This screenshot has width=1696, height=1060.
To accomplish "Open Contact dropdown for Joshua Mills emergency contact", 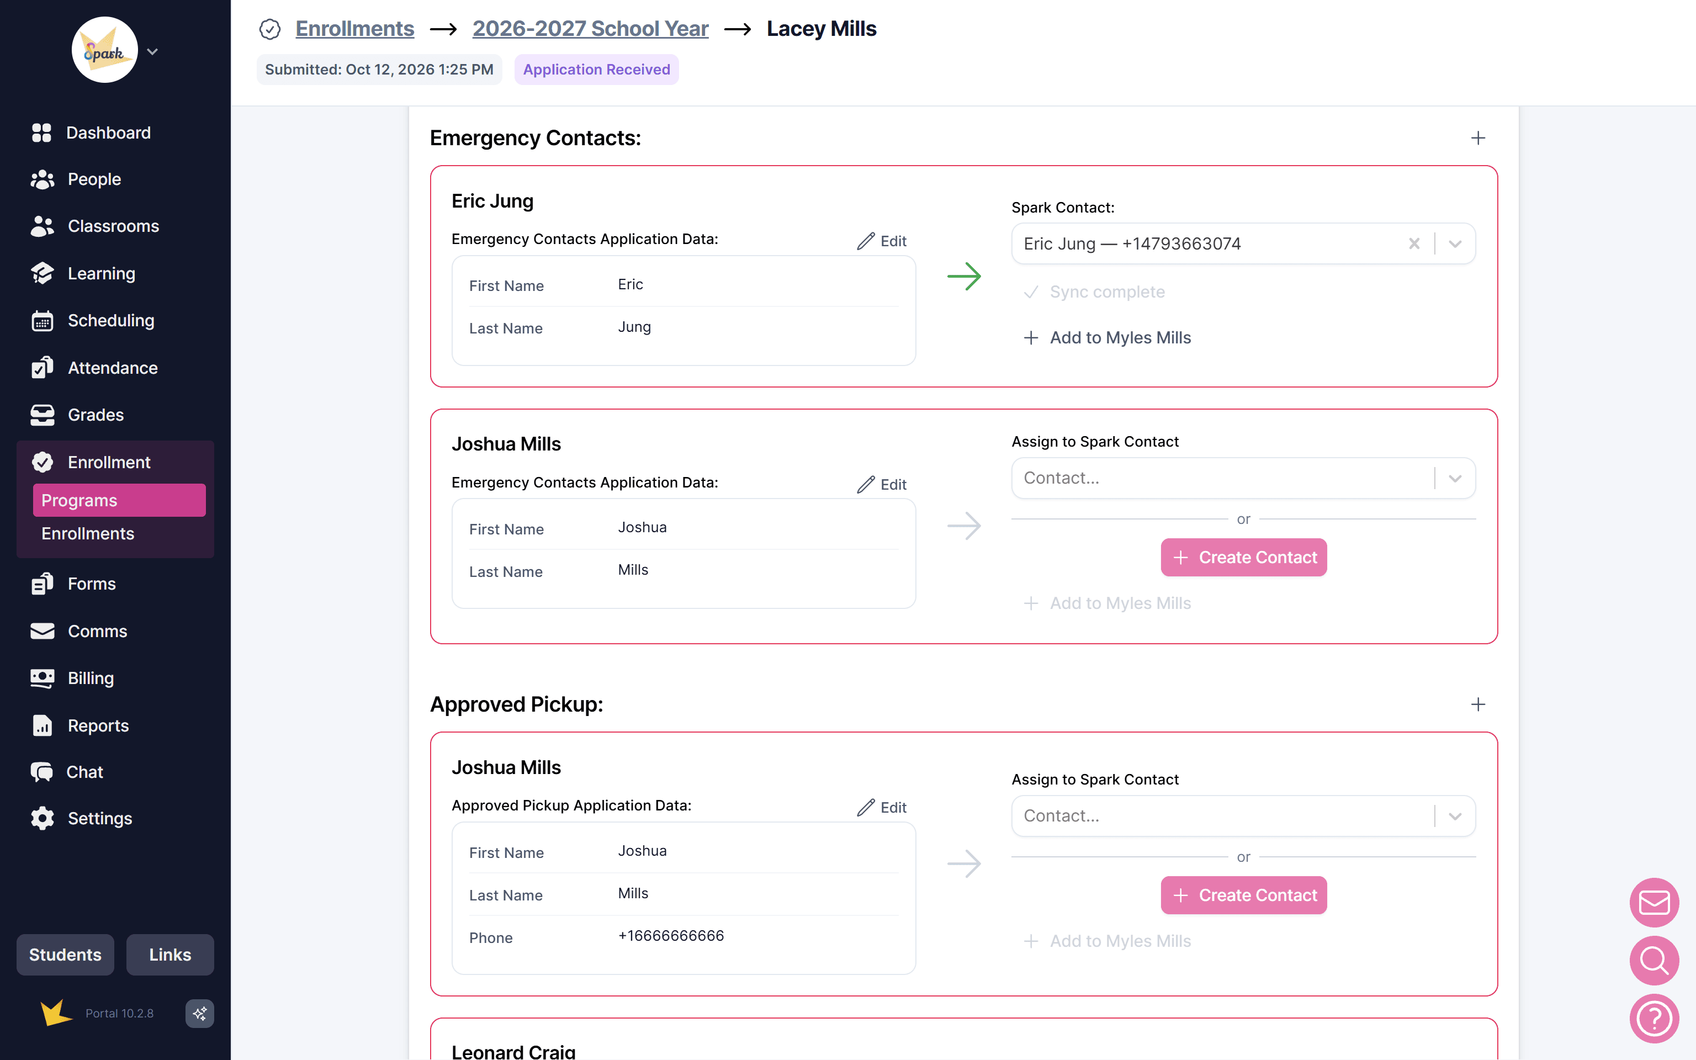I will 1243,478.
